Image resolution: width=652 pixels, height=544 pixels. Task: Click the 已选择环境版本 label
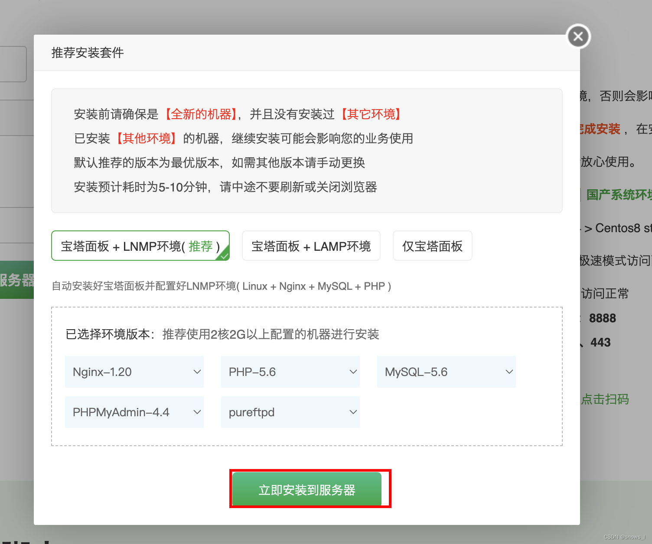click(110, 334)
